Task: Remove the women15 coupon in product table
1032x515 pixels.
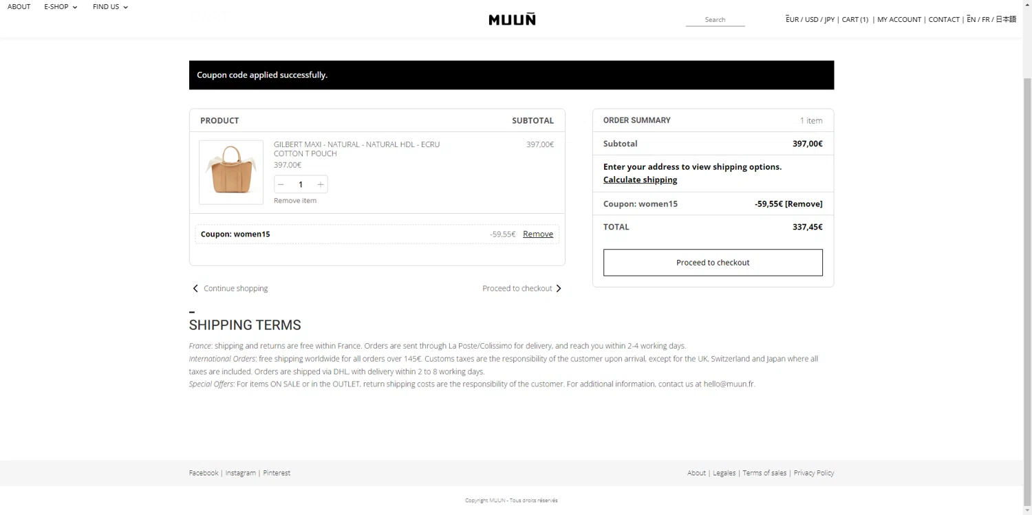Action: tap(538, 234)
